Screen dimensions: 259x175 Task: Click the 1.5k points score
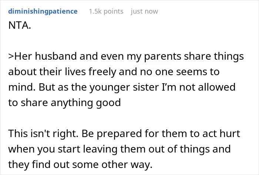click(106, 11)
